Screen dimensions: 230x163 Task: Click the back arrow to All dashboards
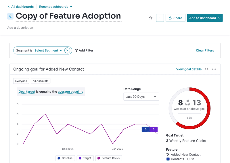pyautogui.click(x=9, y=7)
